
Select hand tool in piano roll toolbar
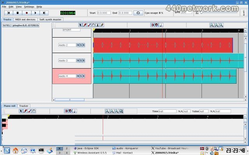(x=34, y=111)
